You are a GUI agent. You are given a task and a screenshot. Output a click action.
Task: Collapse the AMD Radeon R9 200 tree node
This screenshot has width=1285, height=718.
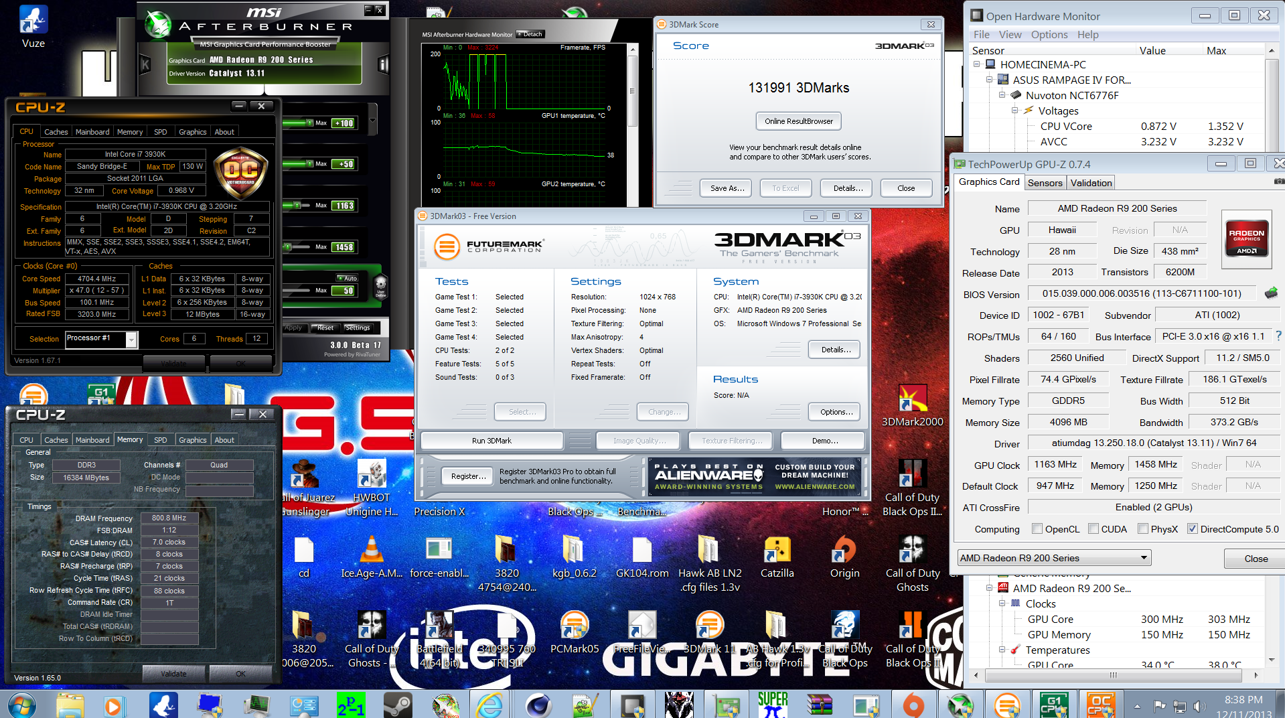(x=989, y=588)
